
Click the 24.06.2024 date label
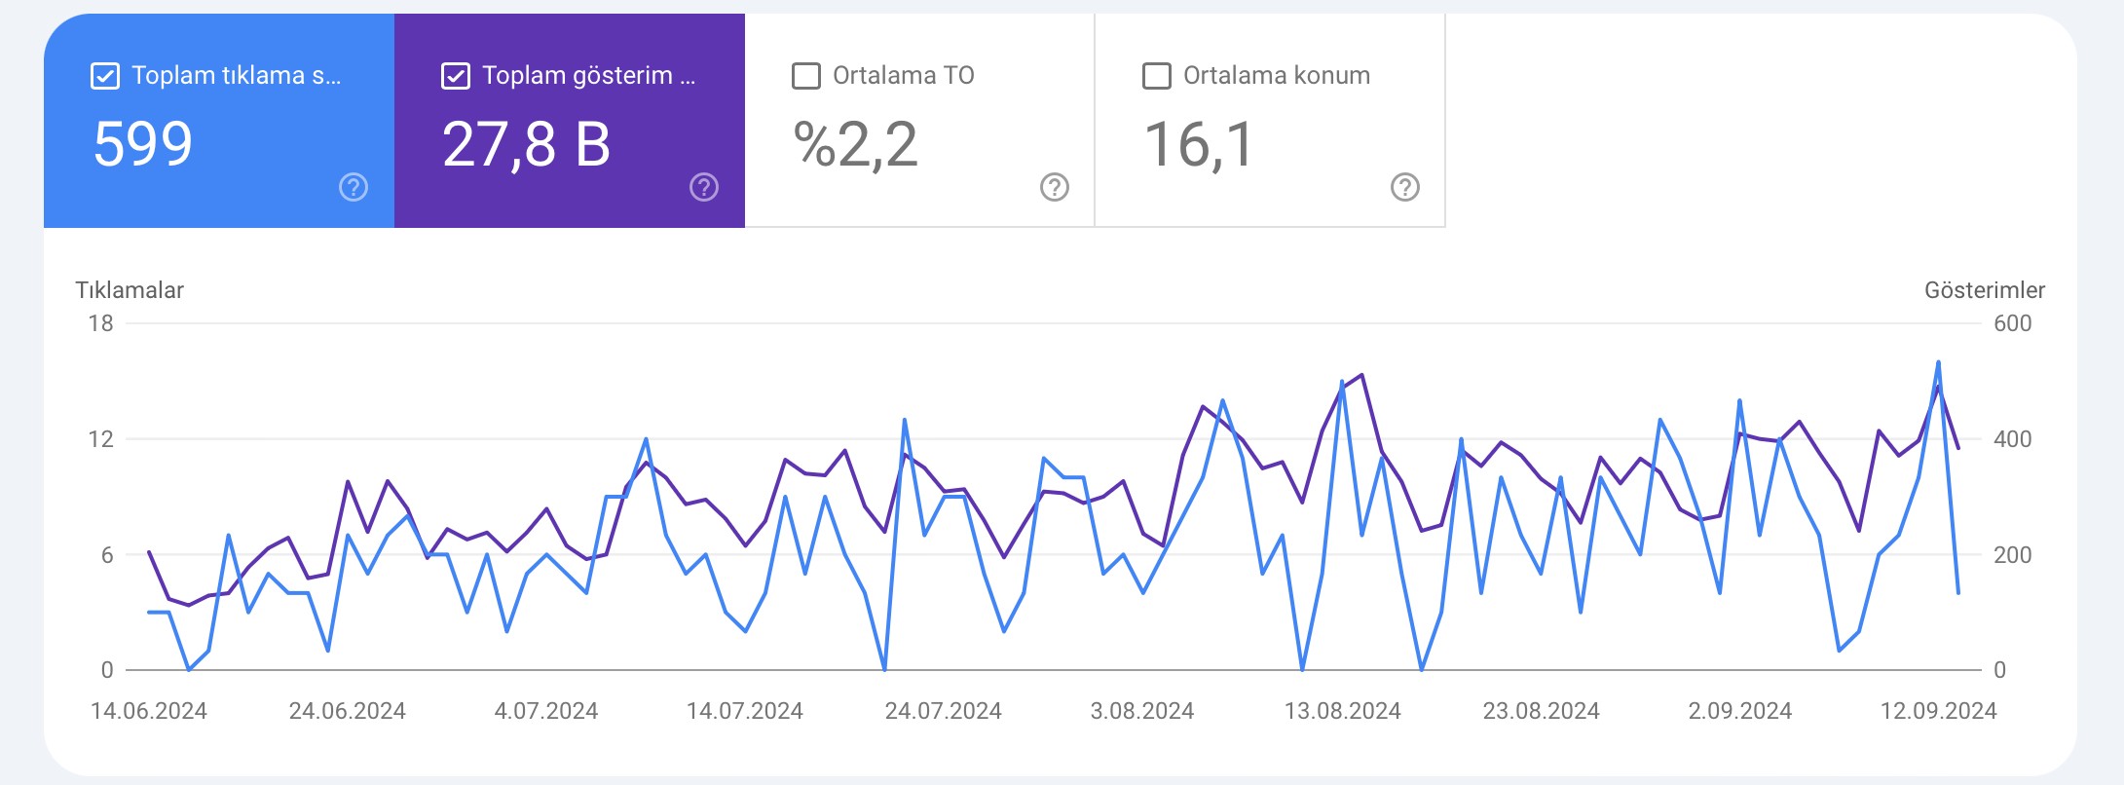(x=348, y=711)
